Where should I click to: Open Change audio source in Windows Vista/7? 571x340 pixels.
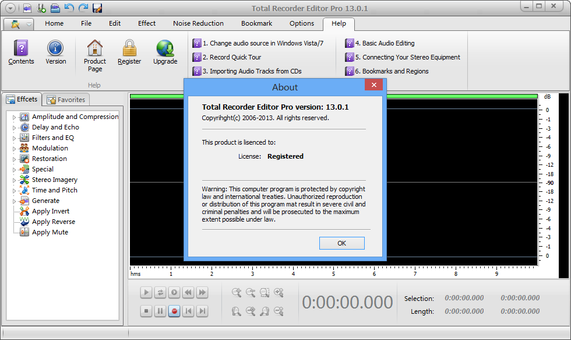click(258, 43)
